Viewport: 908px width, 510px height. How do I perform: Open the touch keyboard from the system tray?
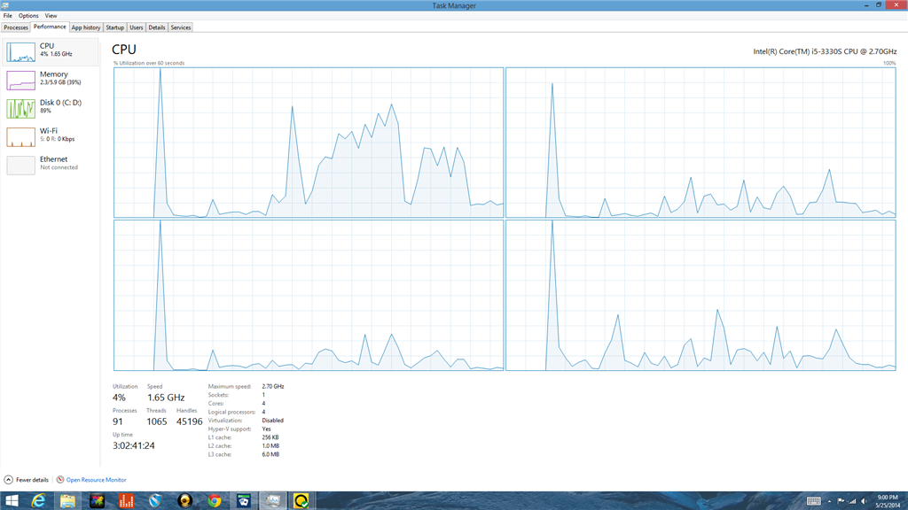(x=814, y=500)
